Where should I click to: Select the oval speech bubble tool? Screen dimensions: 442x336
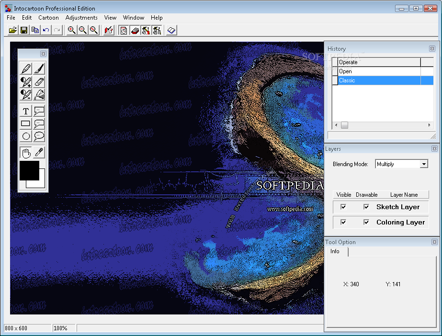(39, 136)
